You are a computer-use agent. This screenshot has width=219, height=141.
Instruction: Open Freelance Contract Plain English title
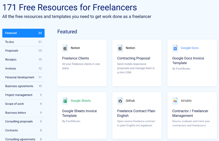[x=136, y=113]
